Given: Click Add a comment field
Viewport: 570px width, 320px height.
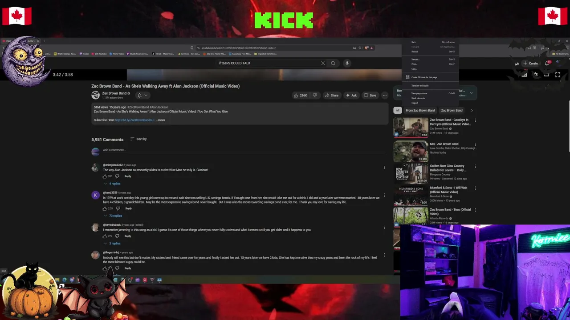Looking at the screenshot, I should click(x=244, y=150).
